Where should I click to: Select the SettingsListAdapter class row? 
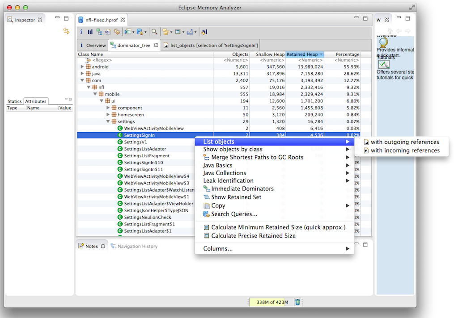coord(145,149)
